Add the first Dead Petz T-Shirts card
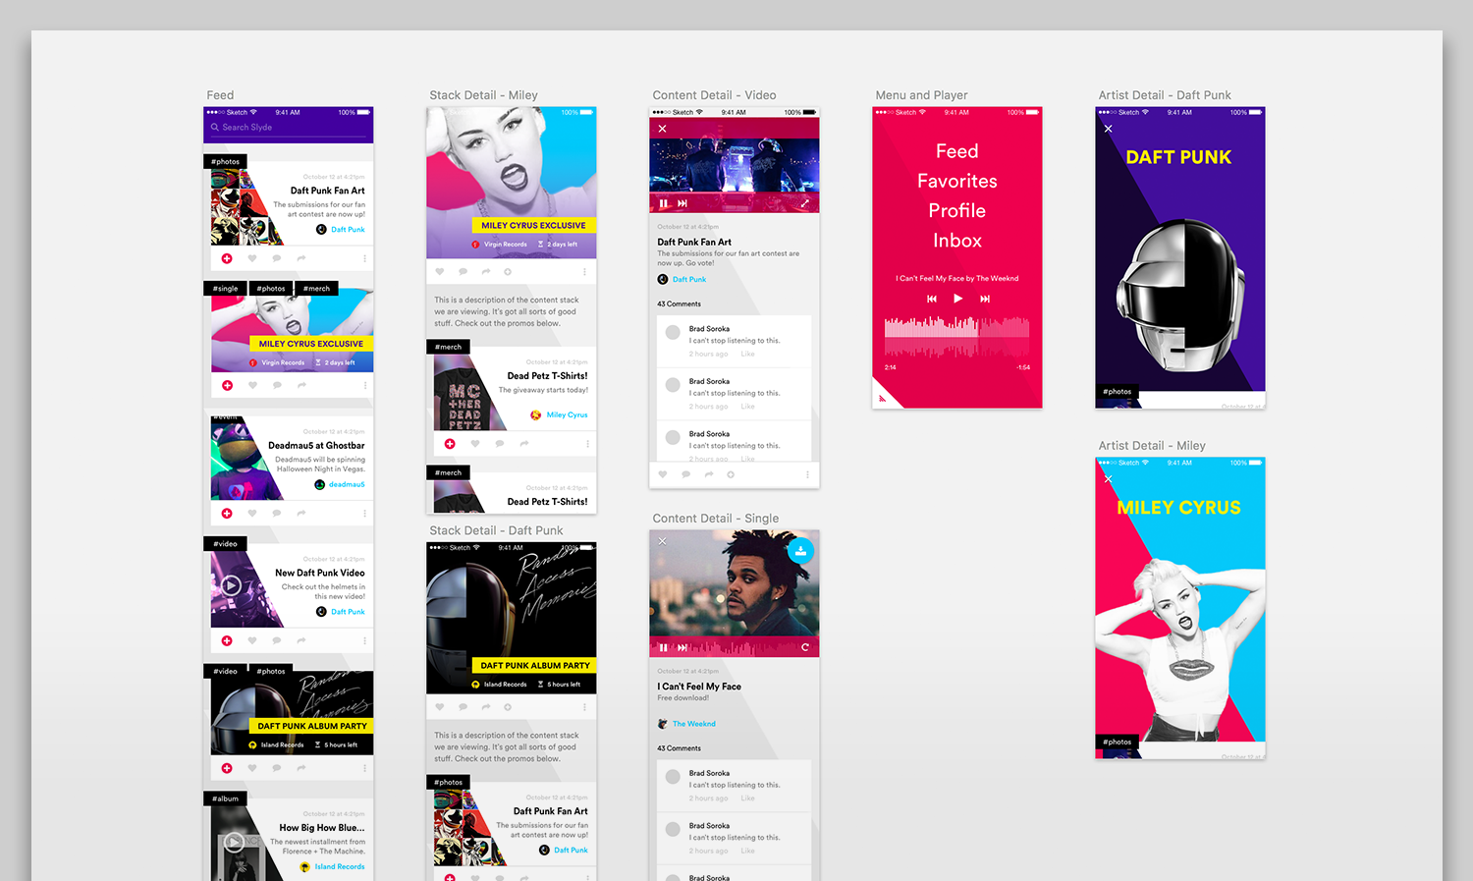The width and height of the screenshot is (1473, 881). click(x=450, y=444)
